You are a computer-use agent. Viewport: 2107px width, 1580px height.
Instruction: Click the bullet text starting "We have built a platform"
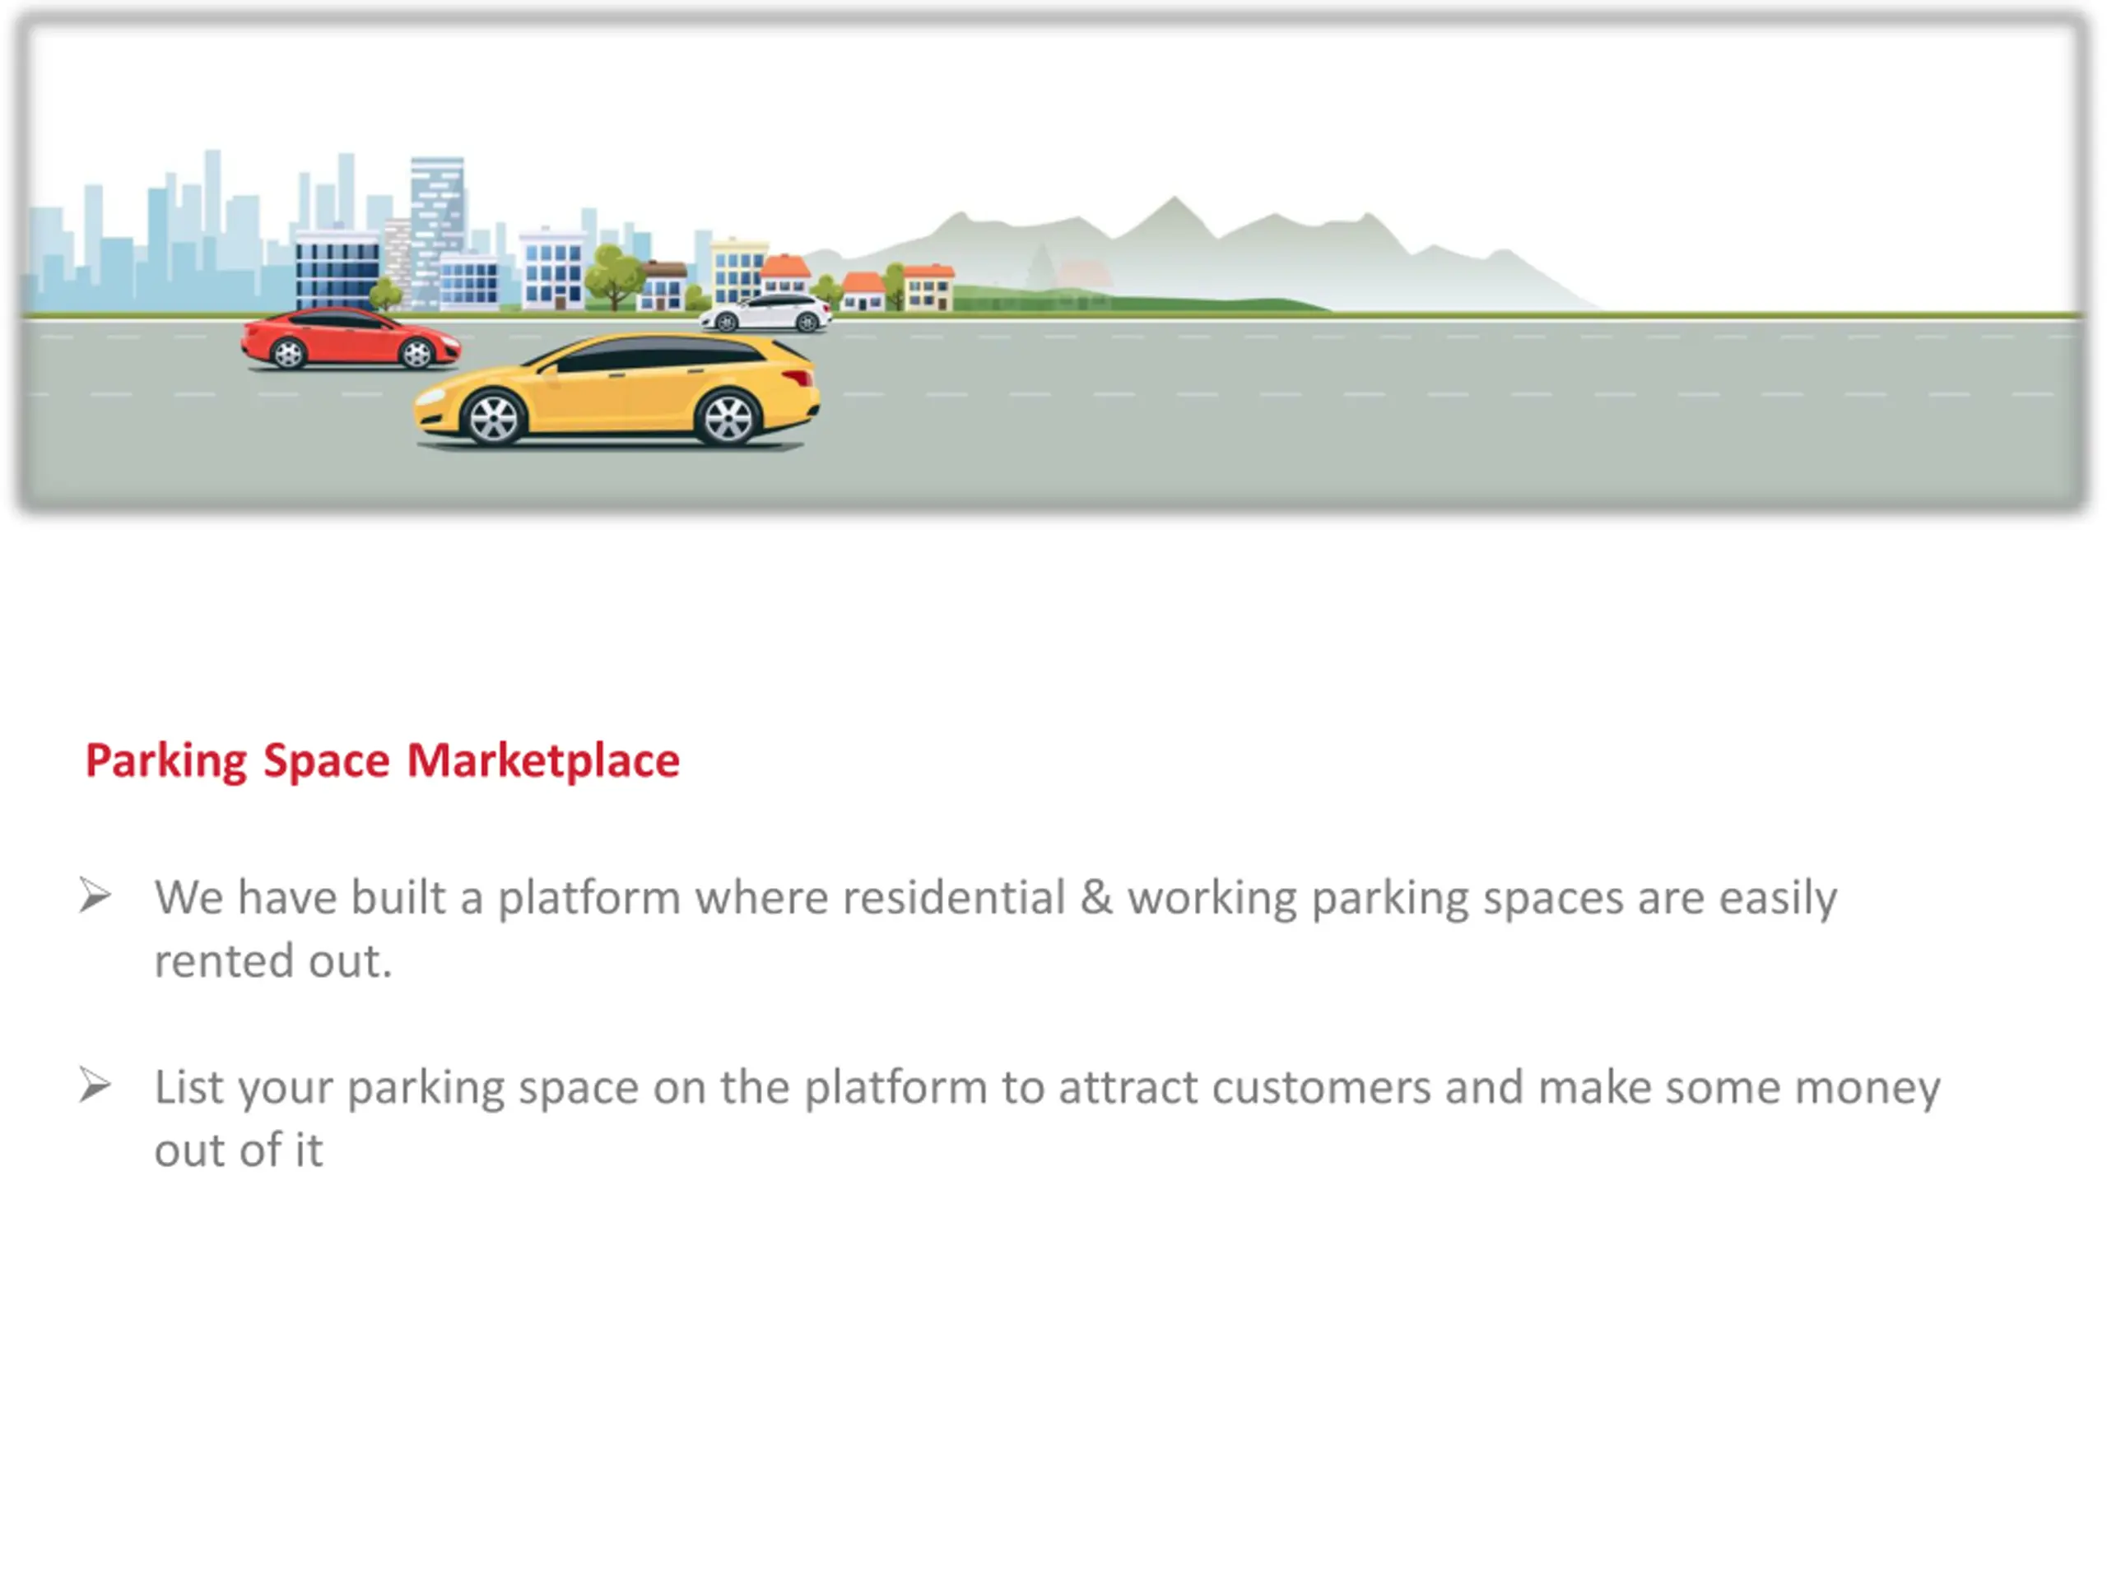995,928
